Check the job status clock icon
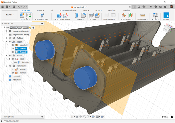The width and height of the screenshot is (175, 123). point(144,7)
